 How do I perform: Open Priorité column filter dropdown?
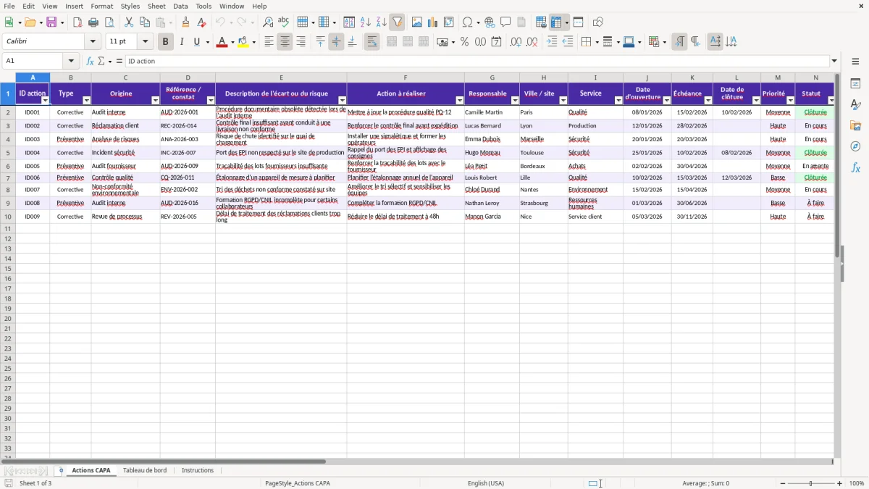791,101
